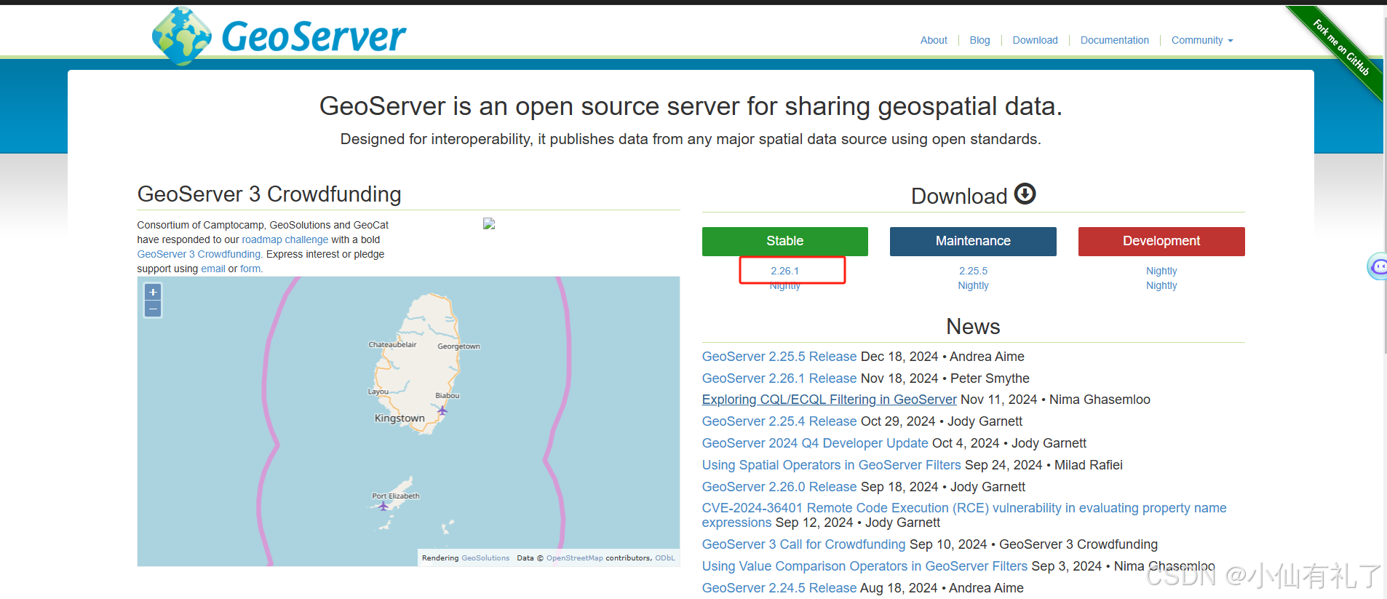Open GeoServer 2.26.1 Release news

(779, 378)
